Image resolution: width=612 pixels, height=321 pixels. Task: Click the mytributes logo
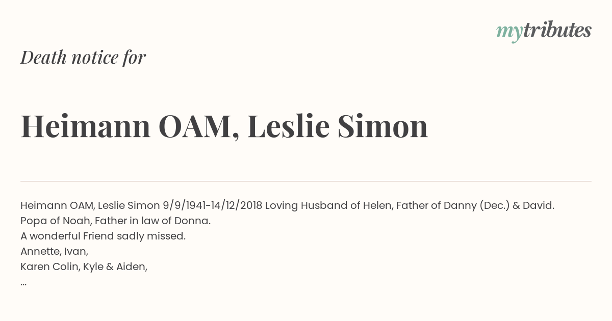tap(544, 31)
